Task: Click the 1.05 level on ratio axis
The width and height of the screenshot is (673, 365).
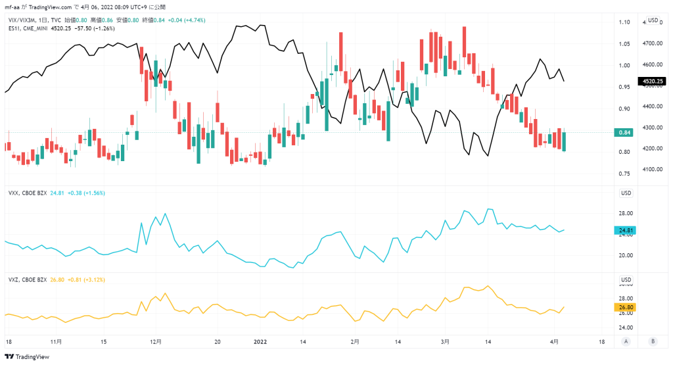Action: pyautogui.click(x=624, y=44)
